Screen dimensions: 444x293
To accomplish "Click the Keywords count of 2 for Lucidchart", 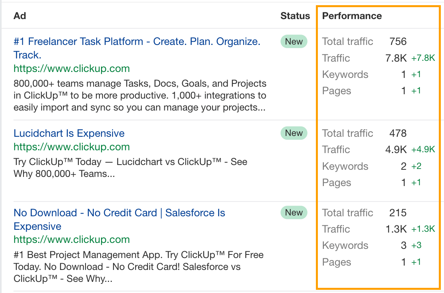I will click(x=403, y=166).
